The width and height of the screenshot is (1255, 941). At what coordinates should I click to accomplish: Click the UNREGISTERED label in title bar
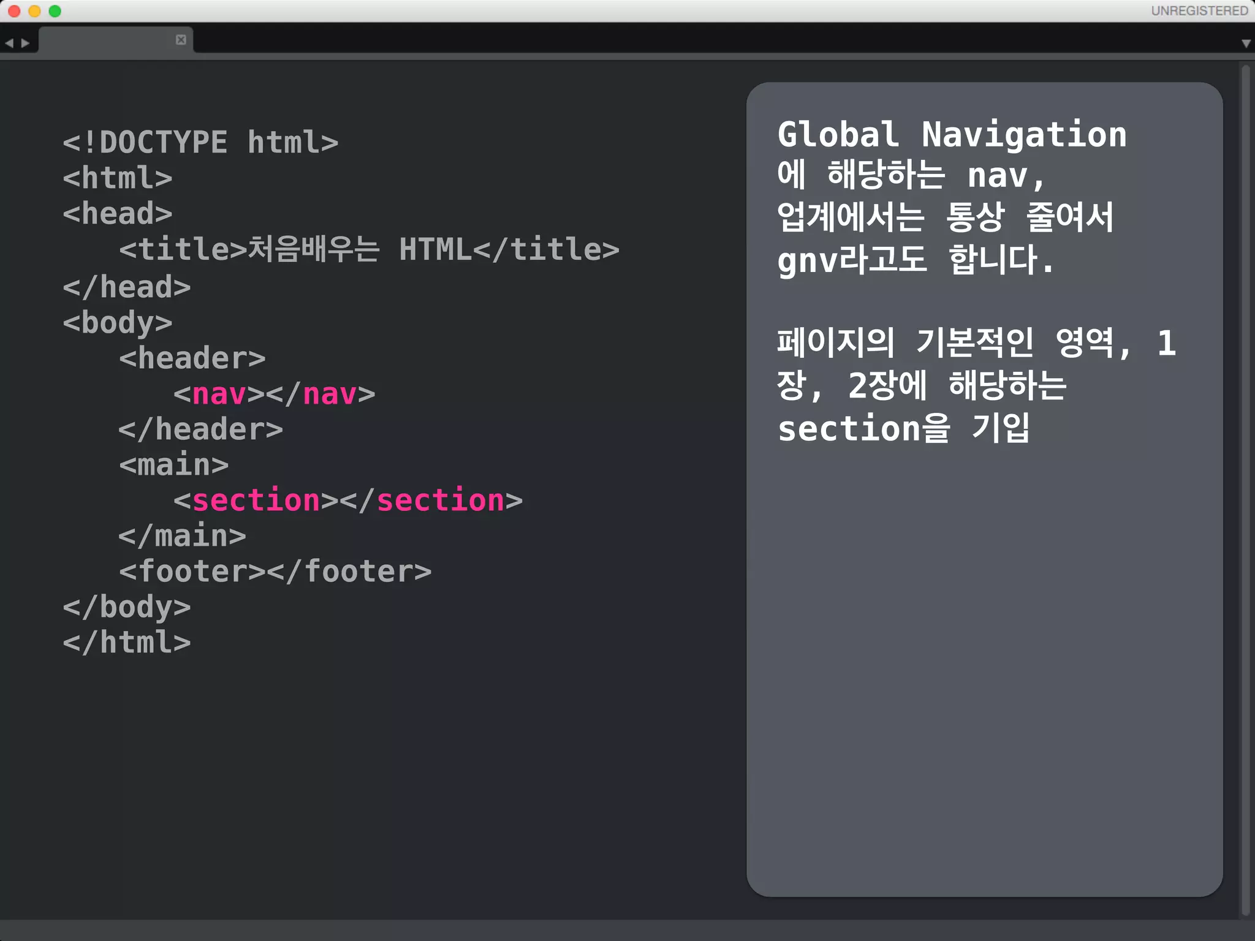click(x=1199, y=11)
